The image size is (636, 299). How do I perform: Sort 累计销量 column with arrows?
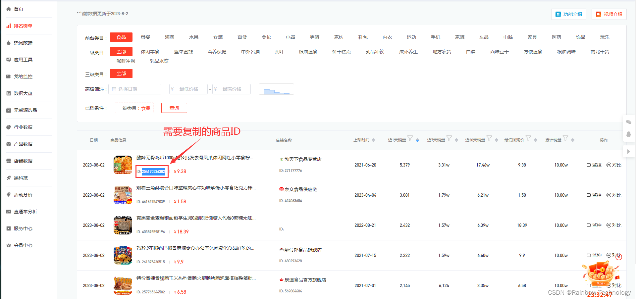(x=573, y=140)
